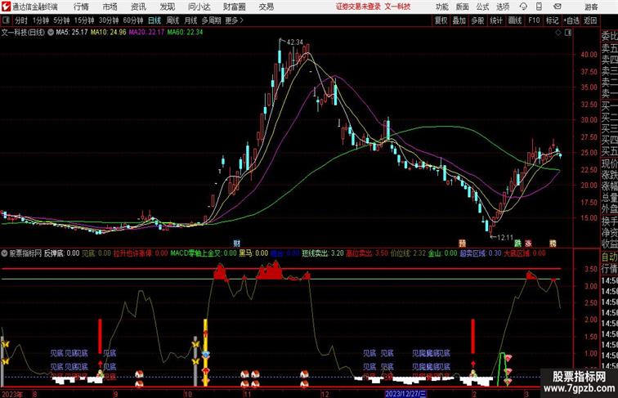618x398 pixels.
Task: Toggle the side panel icon at chart top-right
Action: click(568, 33)
